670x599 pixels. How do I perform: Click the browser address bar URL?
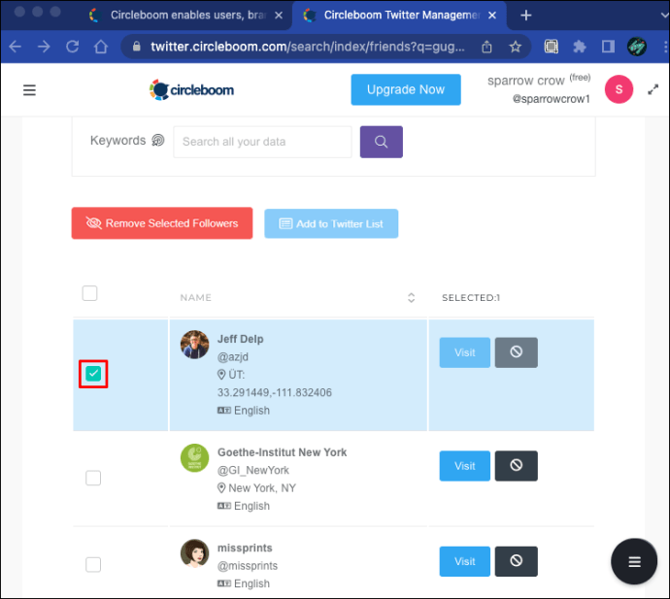click(308, 47)
